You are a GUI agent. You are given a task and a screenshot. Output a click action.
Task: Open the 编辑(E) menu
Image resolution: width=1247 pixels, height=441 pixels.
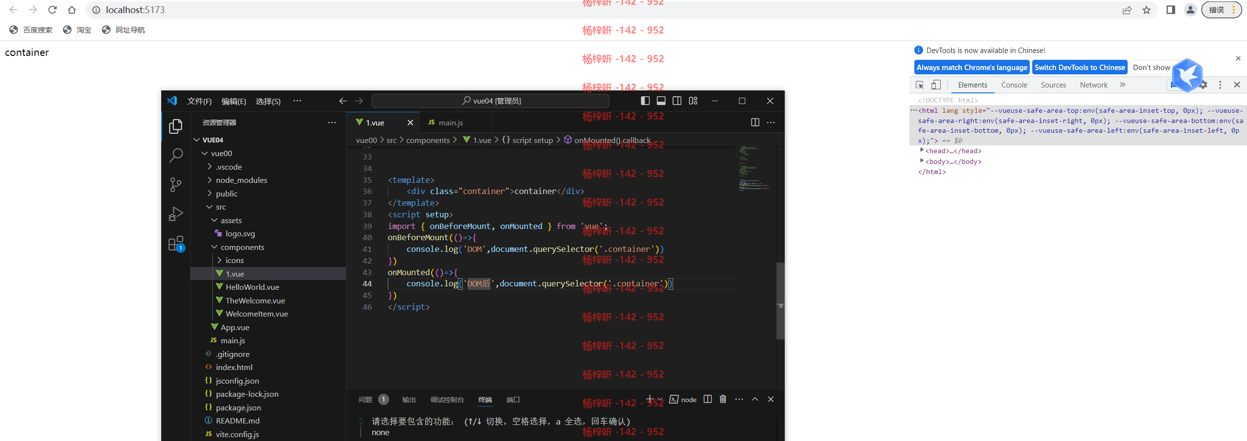coord(234,101)
